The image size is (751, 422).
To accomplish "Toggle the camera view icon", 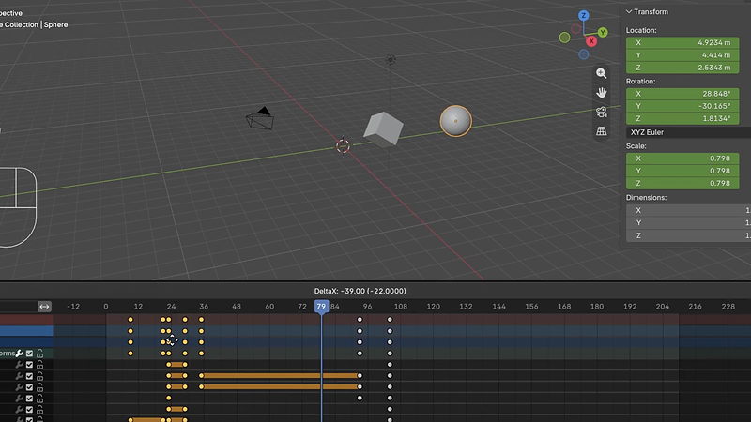I will [x=602, y=112].
